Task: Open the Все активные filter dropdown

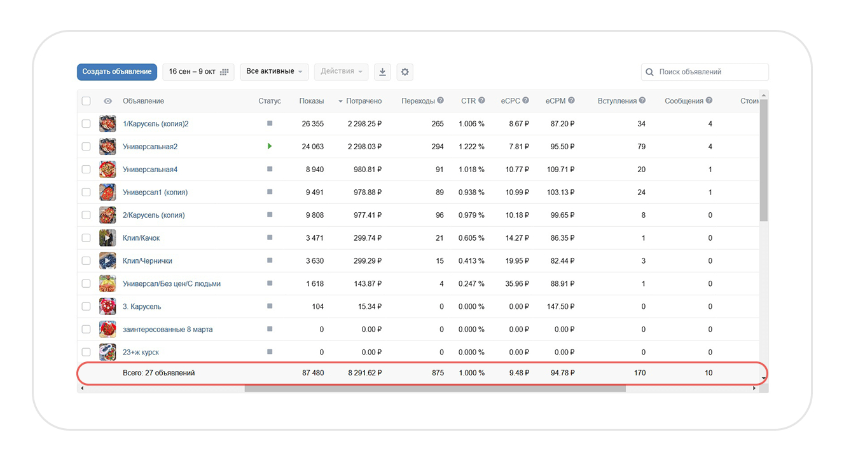Action: pos(274,72)
